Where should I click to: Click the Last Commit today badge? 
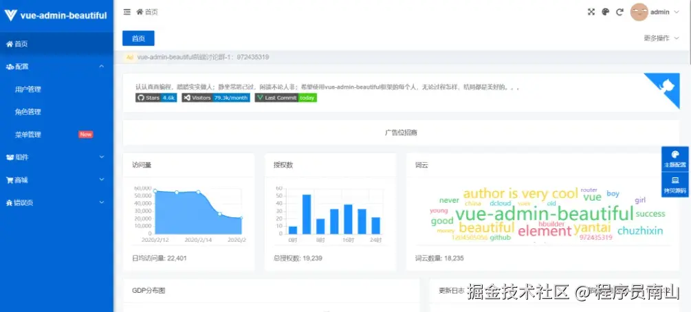click(x=286, y=98)
